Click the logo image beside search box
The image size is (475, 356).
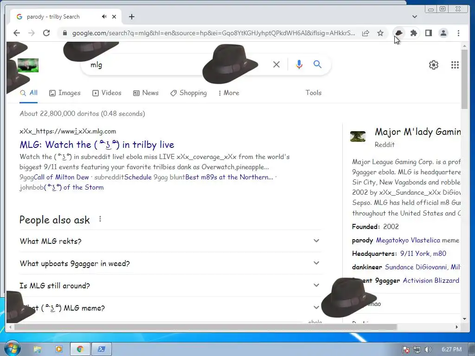pyautogui.click(x=28, y=65)
